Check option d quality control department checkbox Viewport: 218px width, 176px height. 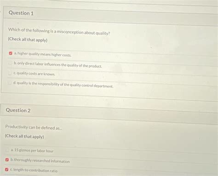click(x=10, y=83)
